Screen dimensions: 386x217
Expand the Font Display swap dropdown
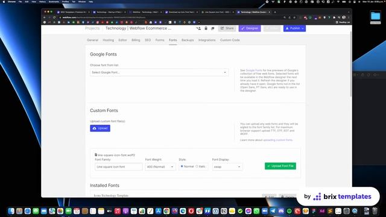coord(227,166)
